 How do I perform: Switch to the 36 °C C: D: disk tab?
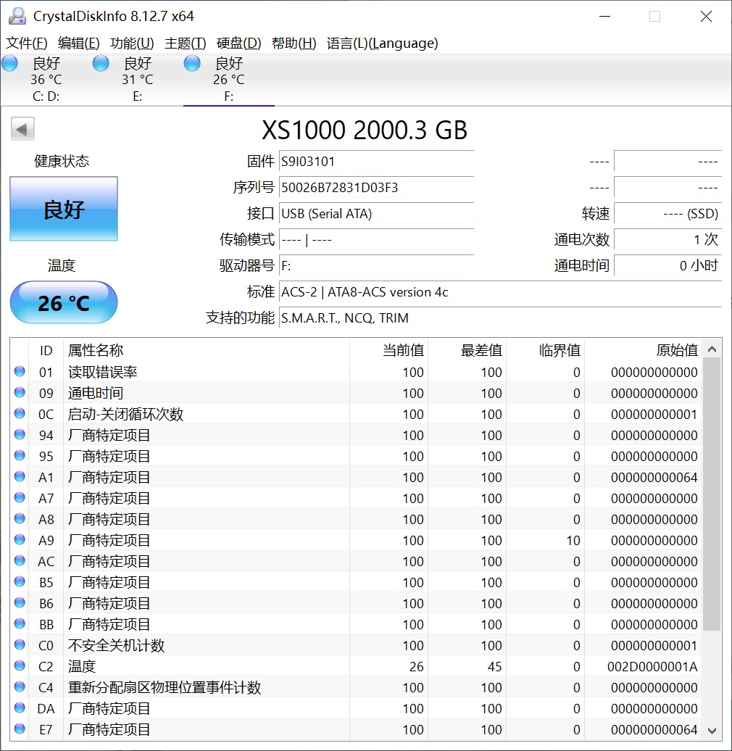coord(46,80)
